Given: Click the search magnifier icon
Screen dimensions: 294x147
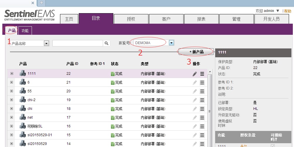Looking at the screenshot, I should click(107, 43).
